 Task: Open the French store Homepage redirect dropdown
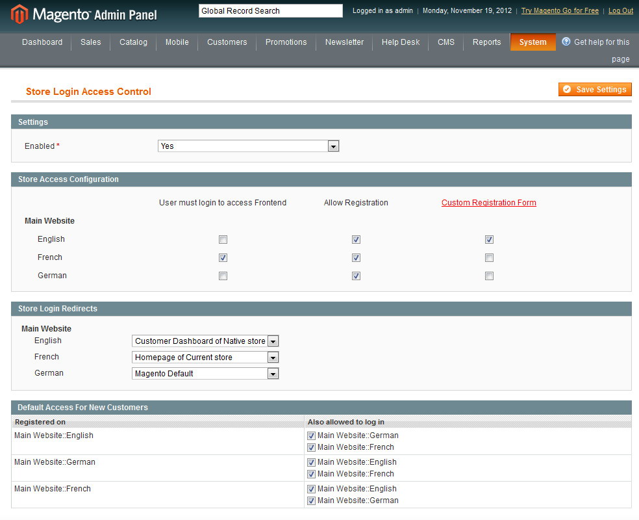[x=273, y=357]
